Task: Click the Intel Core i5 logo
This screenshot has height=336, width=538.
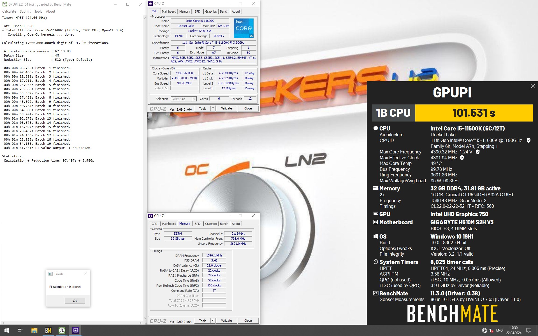Action: click(x=244, y=28)
